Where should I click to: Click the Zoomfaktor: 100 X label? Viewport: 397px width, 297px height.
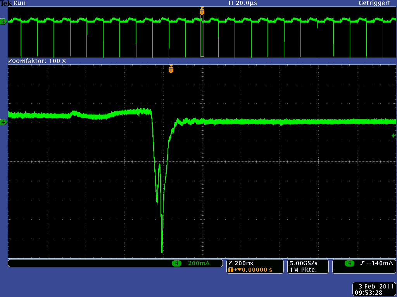point(37,61)
